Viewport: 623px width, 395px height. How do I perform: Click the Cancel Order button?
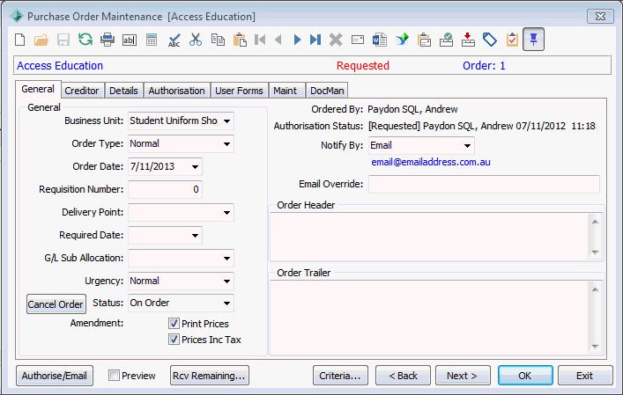[x=56, y=304]
